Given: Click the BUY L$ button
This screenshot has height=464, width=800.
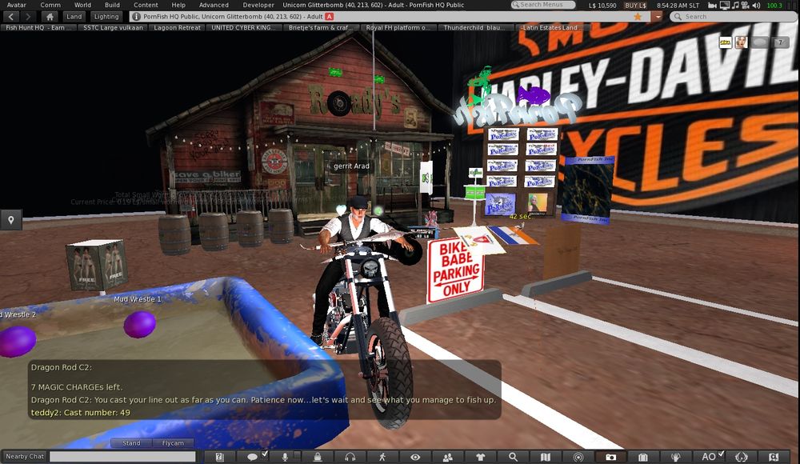Looking at the screenshot, I should [x=636, y=5].
